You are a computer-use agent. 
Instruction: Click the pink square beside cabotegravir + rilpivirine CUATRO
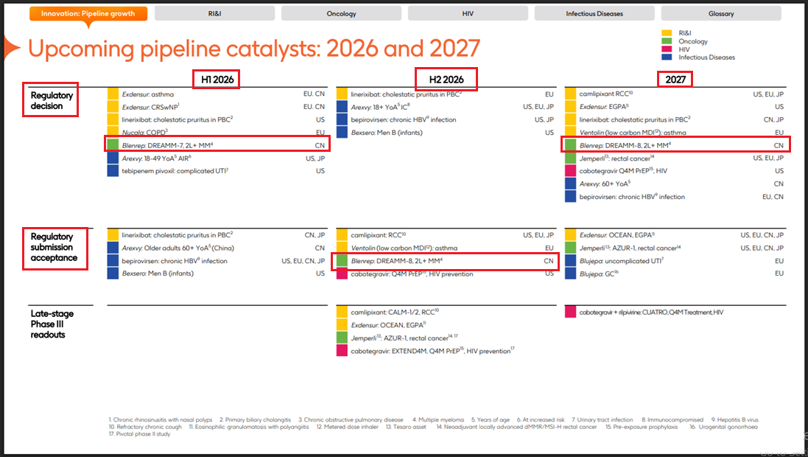(570, 313)
